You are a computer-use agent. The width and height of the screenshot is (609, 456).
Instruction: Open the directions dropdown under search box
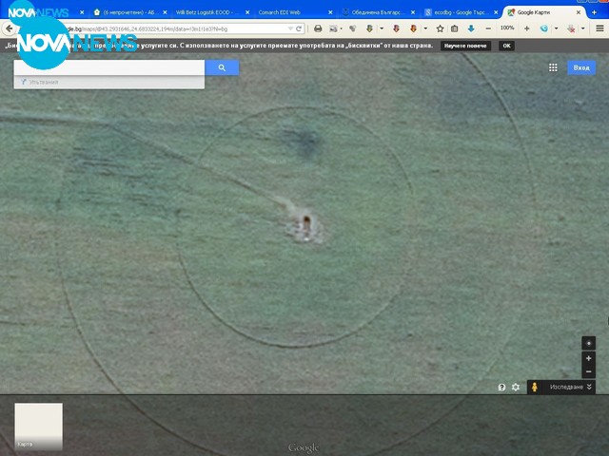tap(38, 83)
